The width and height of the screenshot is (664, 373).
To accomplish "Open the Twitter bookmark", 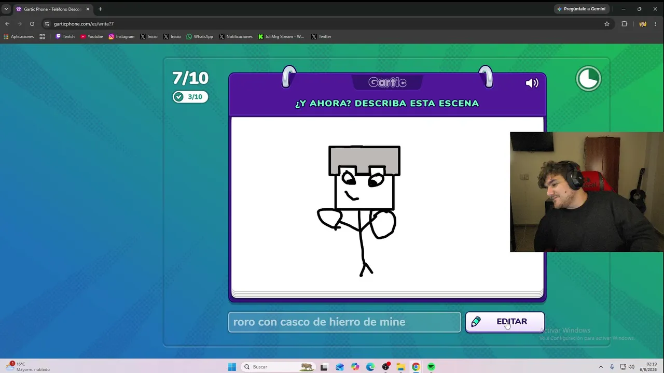I will [322, 37].
